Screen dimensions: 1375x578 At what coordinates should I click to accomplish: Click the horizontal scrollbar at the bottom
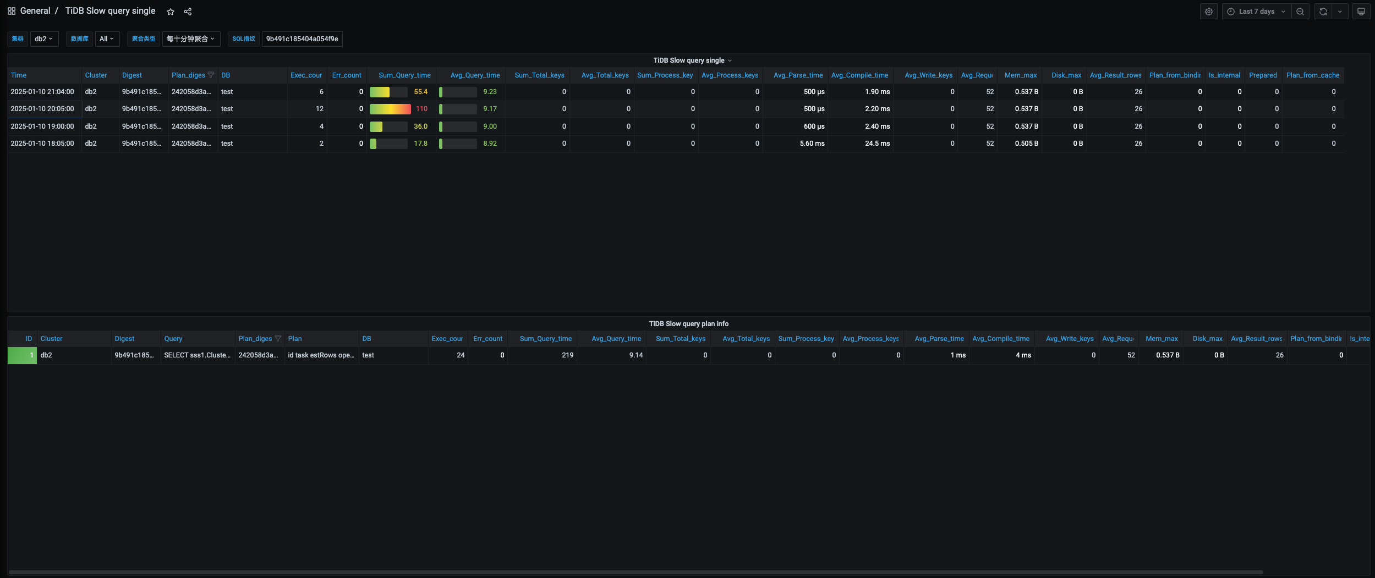[636, 572]
